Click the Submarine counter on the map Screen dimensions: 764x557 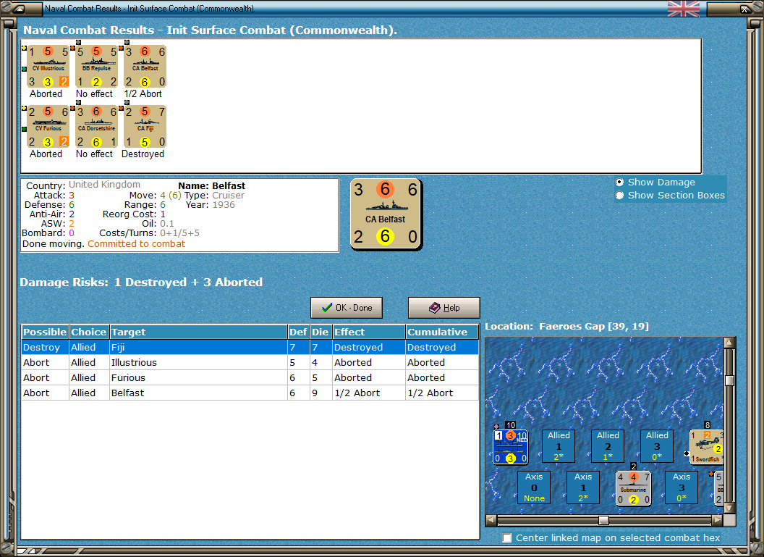pyautogui.click(x=633, y=487)
